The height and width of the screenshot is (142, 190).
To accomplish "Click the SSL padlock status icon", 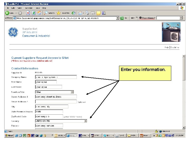I will click(156, 131).
